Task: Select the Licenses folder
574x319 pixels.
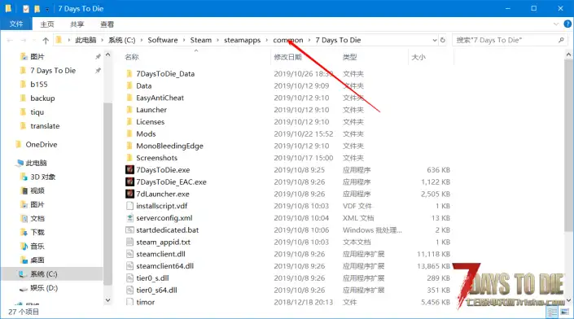Action: pyautogui.click(x=150, y=122)
